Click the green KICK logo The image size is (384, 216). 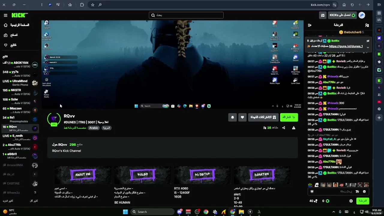pyautogui.click(x=19, y=15)
